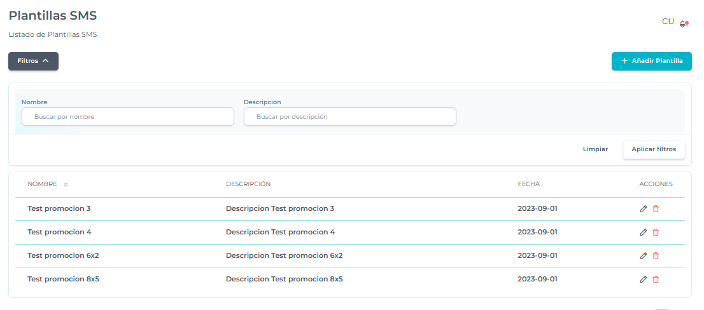The width and height of the screenshot is (704, 310).
Task: Delete the Test promocion 8x5 template
Action: (x=656, y=280)
